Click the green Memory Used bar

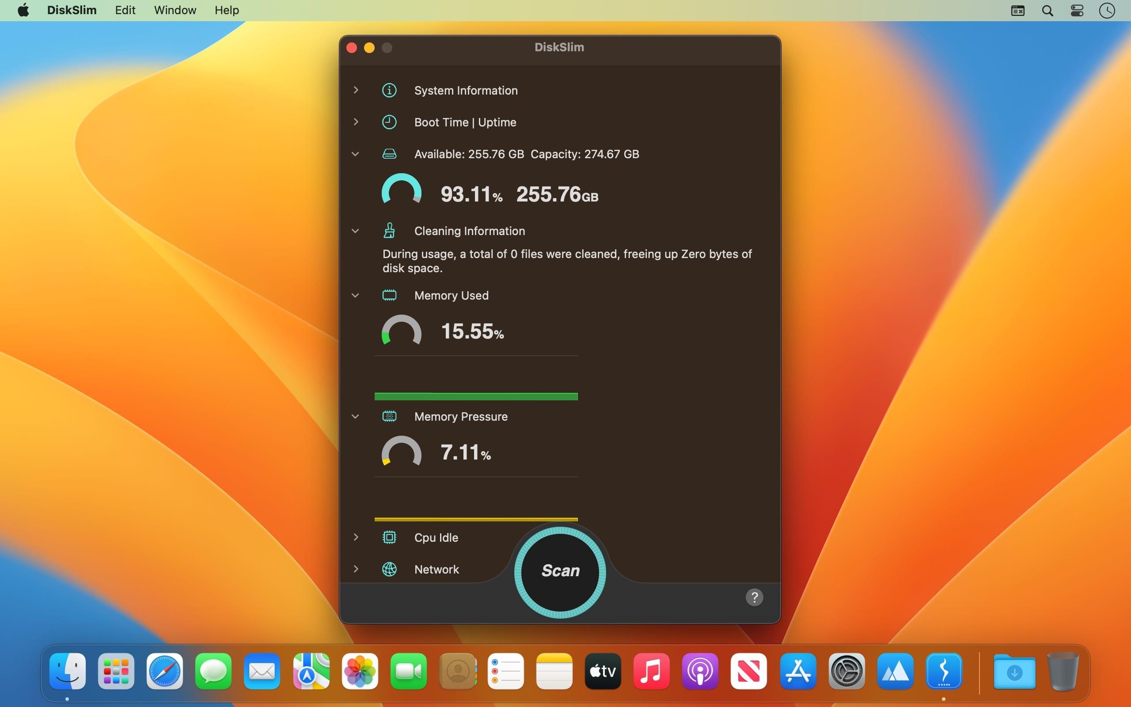pos(476,396)
